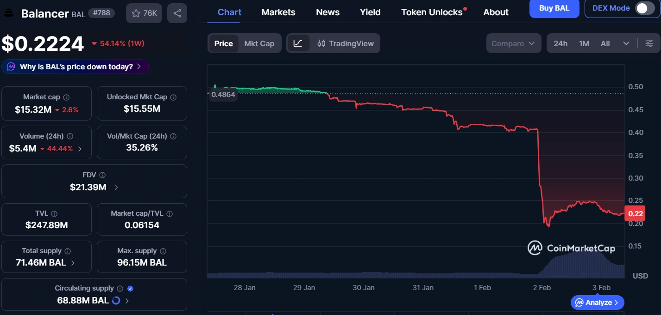Expand the time range dropdown beside All

626,43
